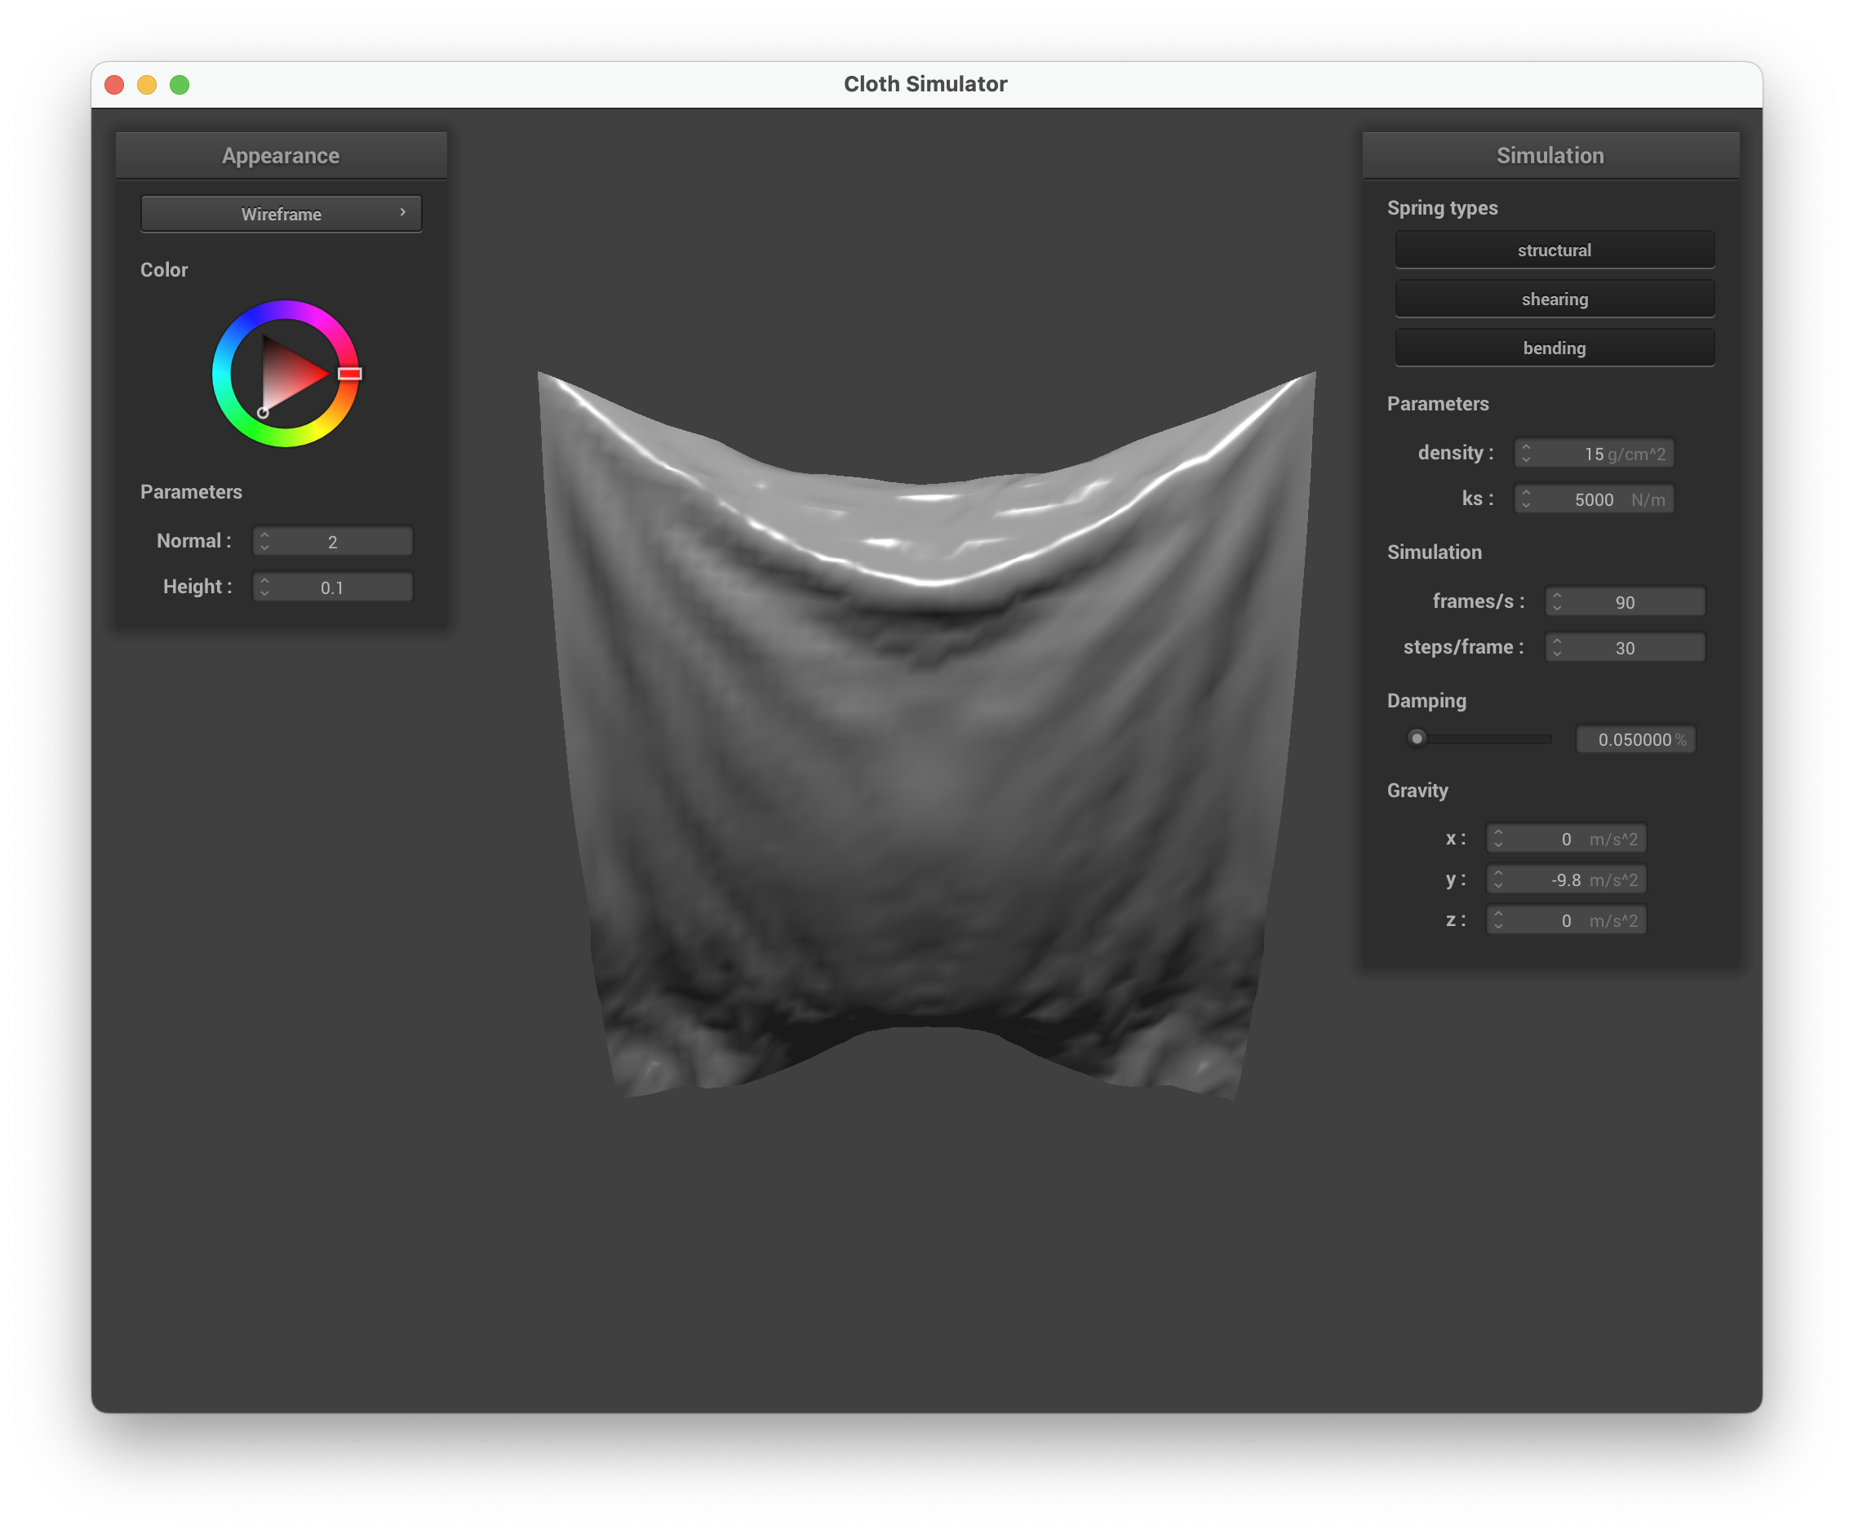Viewport: 1854px width, 1534px height.
Task: Toggle the shearing spring type
Action: [1554, 299]
